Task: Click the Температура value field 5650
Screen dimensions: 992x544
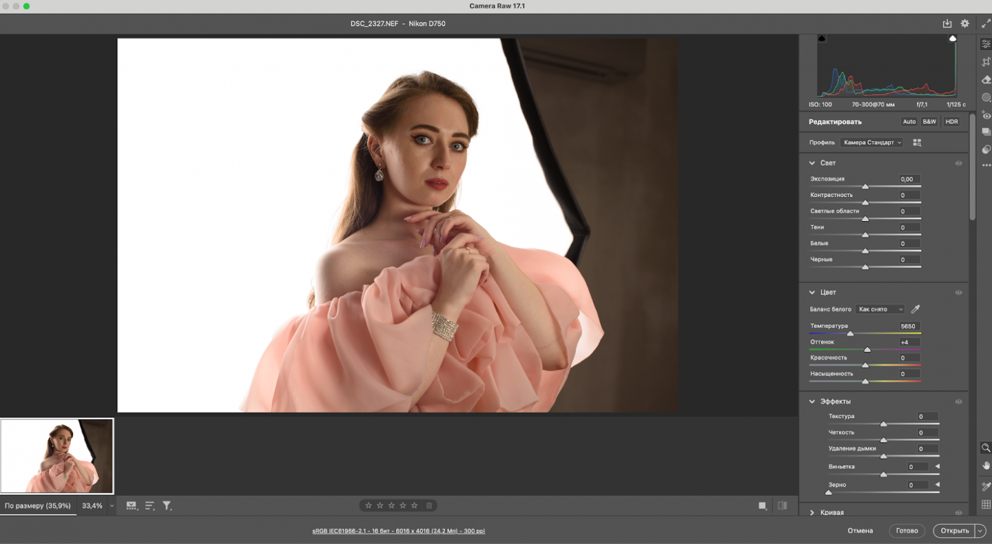Action: [x=909, y=326]
